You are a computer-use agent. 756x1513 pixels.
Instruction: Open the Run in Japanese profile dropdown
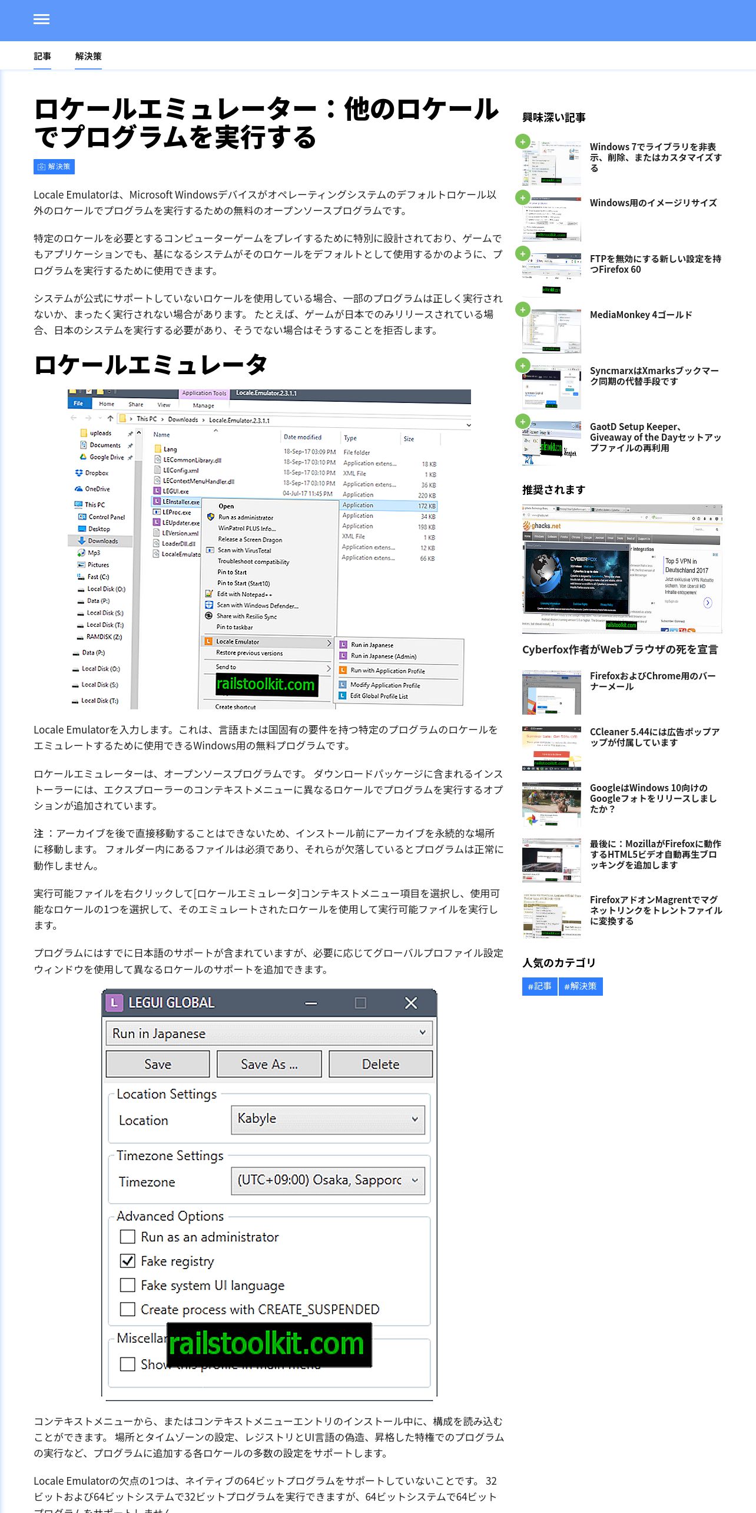click(269, 1033)
